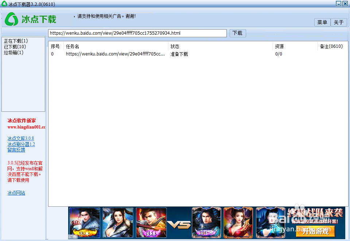Select the 已下载(10) list entry
Viewport: 350px width, 241px height.
click(15, 47)
